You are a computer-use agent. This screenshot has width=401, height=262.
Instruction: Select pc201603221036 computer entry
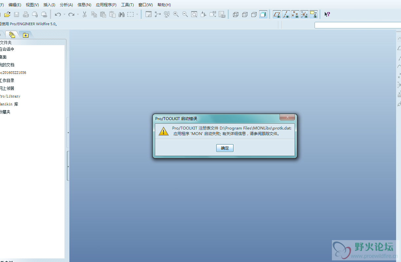13,73
